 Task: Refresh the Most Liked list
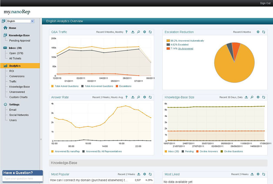pyautogui.click(x=264, y=174)
